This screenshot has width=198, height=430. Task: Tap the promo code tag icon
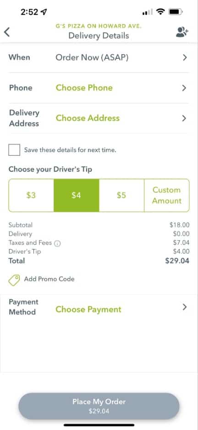pos(14,280)
